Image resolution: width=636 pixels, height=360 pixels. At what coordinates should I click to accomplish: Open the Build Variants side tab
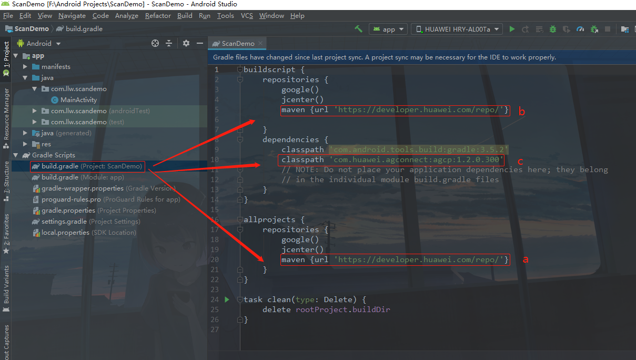pos(6,288)
